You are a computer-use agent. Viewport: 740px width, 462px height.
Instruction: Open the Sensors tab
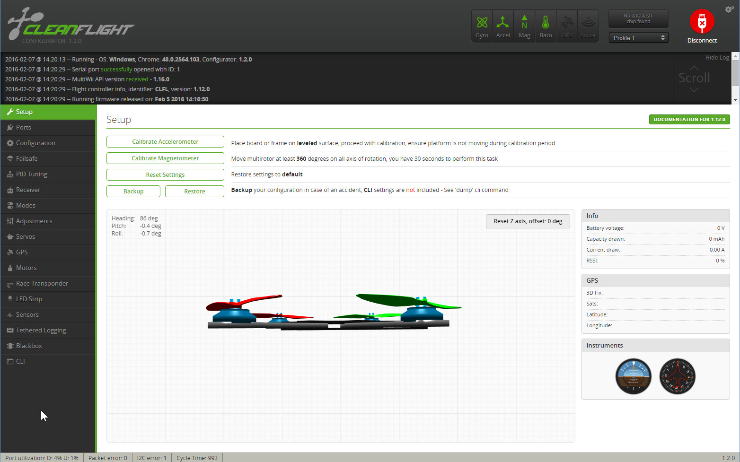[48, 314]
